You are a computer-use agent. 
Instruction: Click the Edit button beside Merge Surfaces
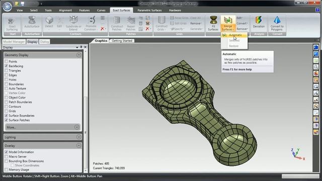click(239, 18)
